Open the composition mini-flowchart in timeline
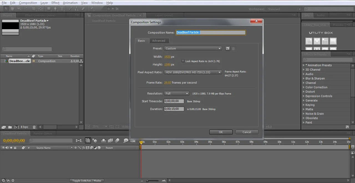Screen dimensions: 355x183 coord(79,140)
